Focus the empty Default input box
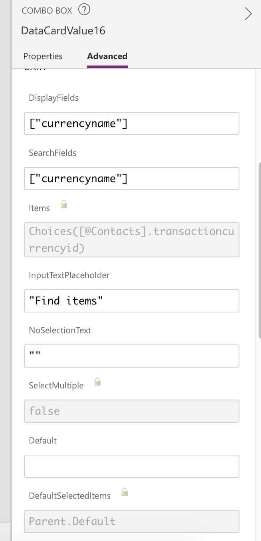 (131, 466)
